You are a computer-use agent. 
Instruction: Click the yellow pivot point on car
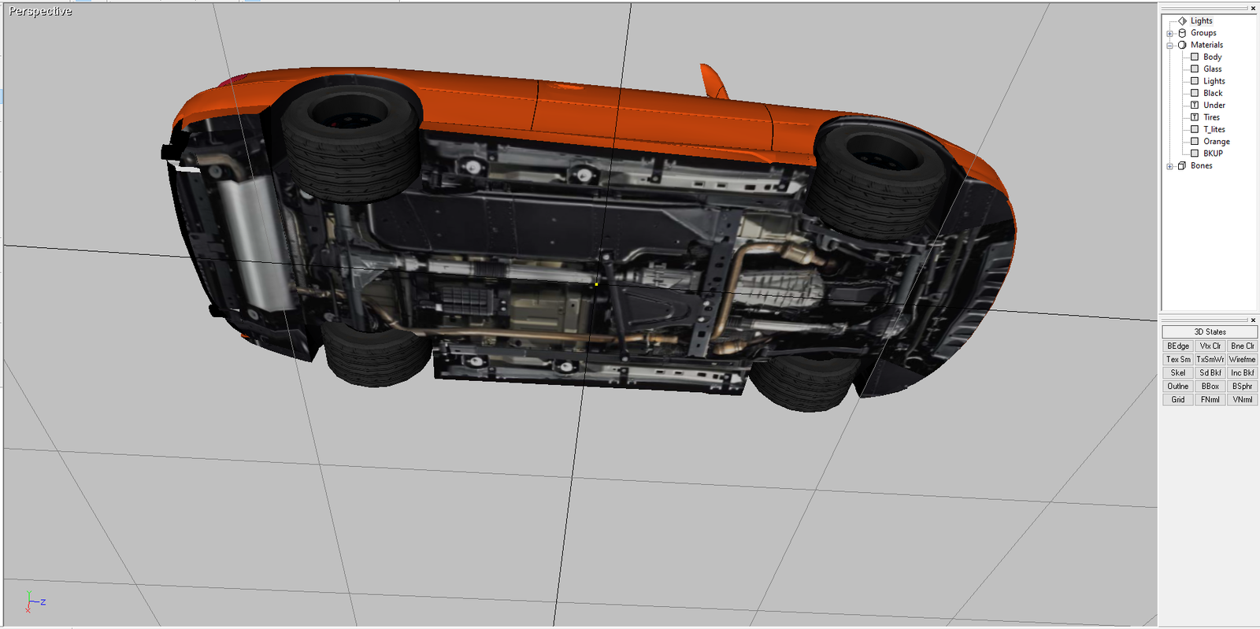pos(596,284)
